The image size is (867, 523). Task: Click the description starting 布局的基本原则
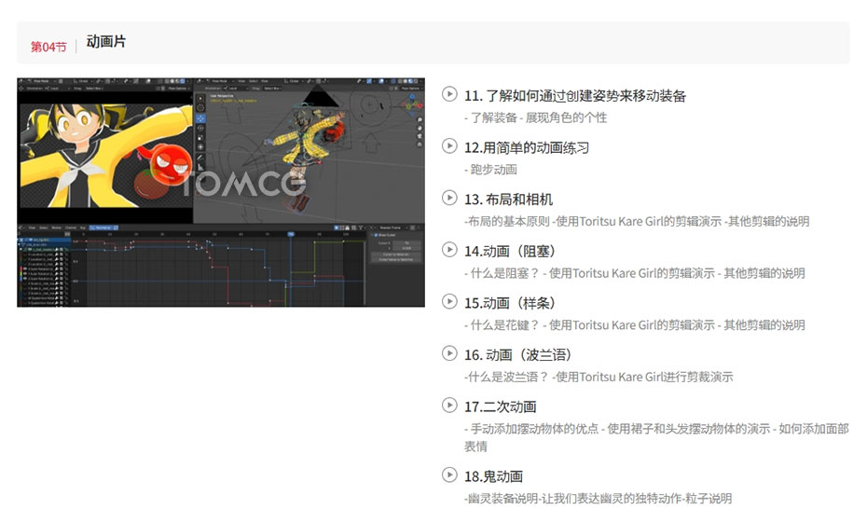point(637,222)
